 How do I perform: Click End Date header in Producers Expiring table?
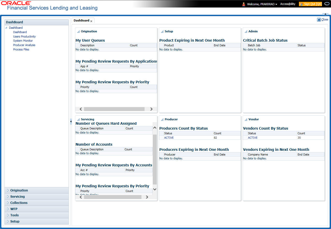pyautogui.click(x=227, y=154)
